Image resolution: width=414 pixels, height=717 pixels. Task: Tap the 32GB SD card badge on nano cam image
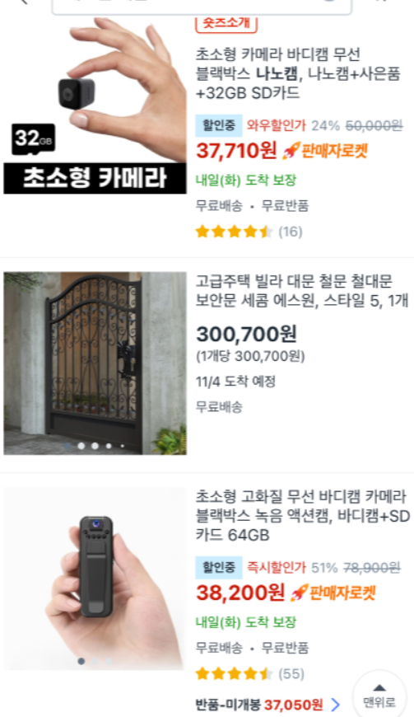click(x=33, y=139)
